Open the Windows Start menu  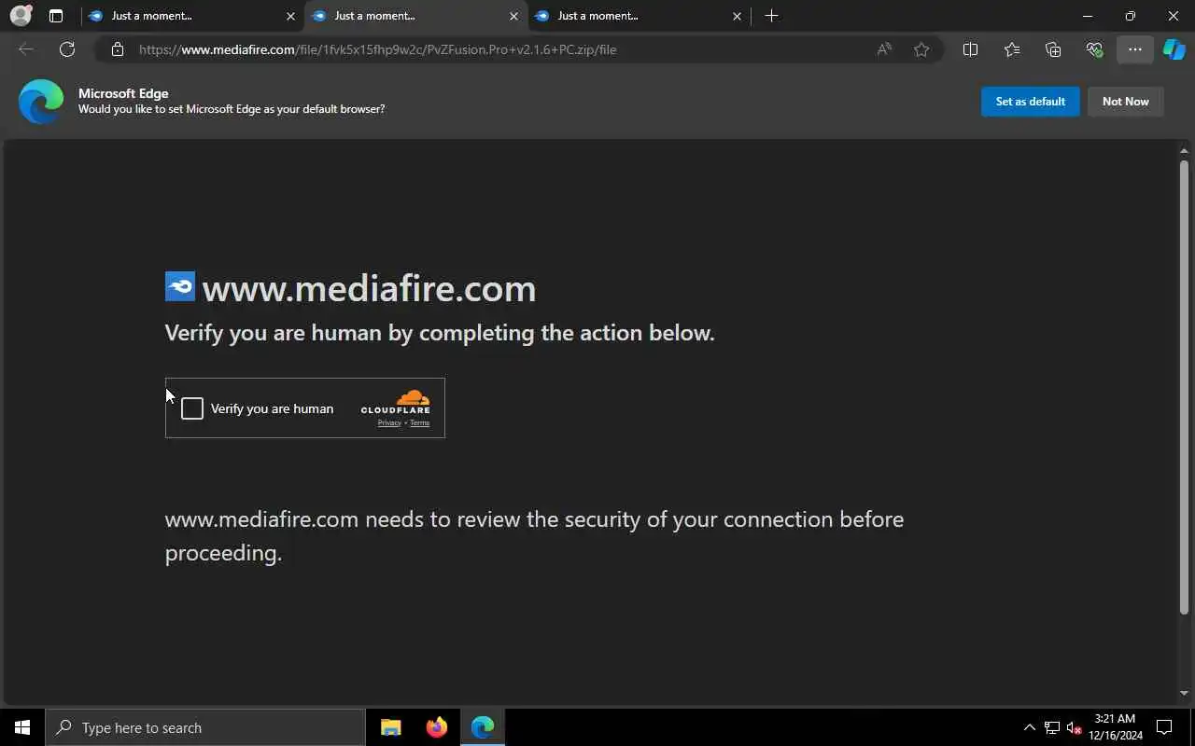coord(22,727)
